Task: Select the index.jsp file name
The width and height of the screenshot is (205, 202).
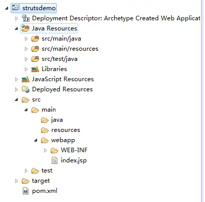Action: click(74, 160)
